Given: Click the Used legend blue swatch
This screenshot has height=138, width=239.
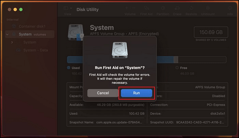Looking at the screenshot, I should click(x=69, y=67).
